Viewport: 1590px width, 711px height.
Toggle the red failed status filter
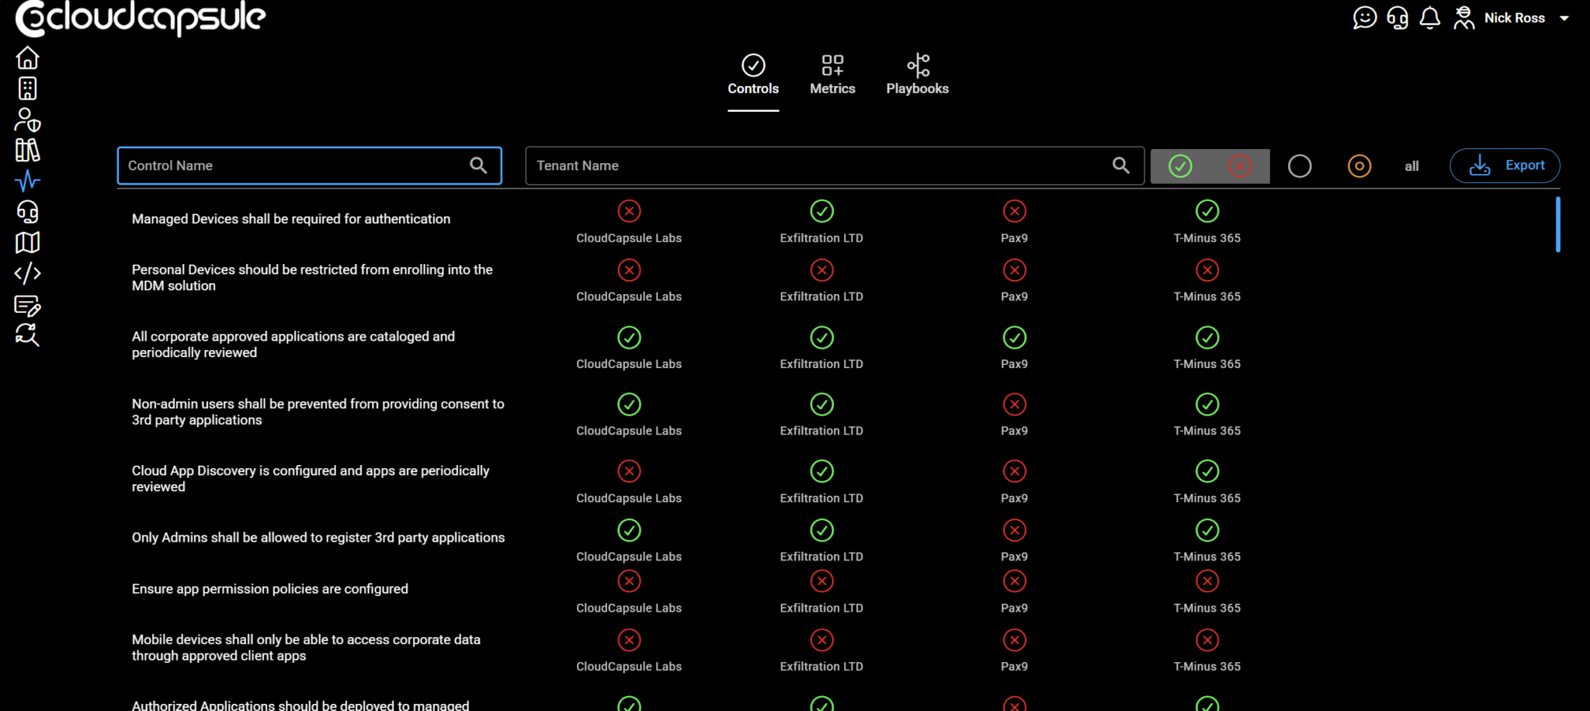point(1240,166)
